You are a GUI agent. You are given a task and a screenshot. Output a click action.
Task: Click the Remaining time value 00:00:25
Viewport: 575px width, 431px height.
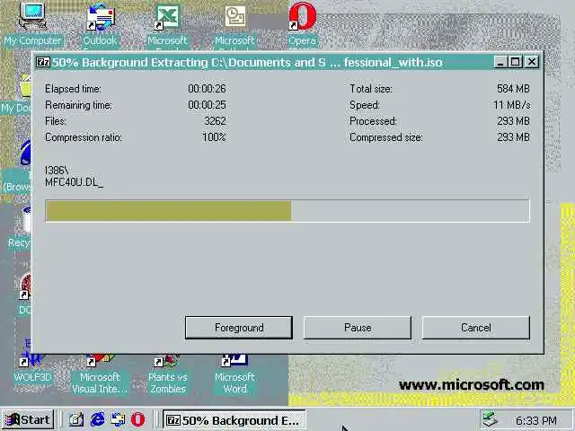[207, 105]
